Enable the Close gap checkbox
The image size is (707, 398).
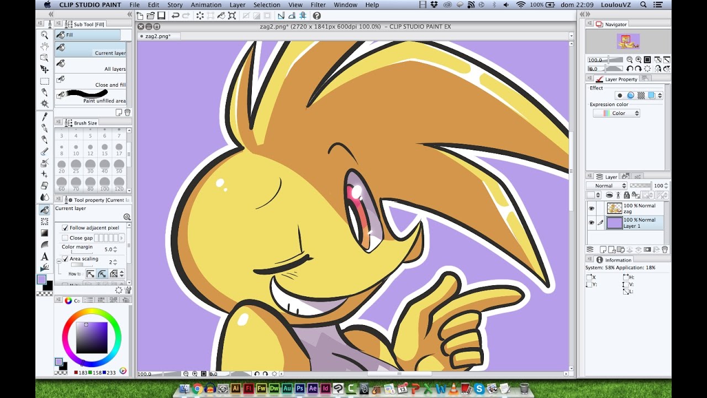tap(65, 238)
